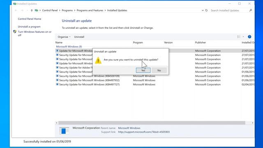Minimize the Installed Updates window

pyautogui.click(x=230, y=4)
